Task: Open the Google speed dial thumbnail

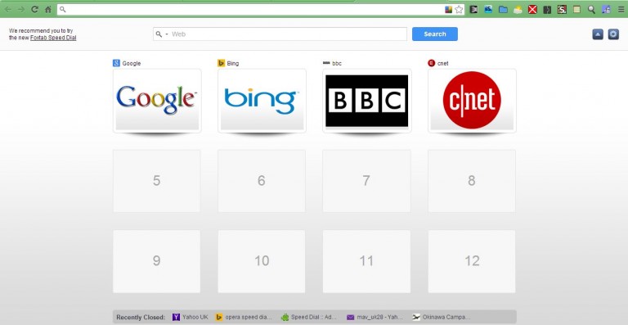Action: (x=157, y=101)
